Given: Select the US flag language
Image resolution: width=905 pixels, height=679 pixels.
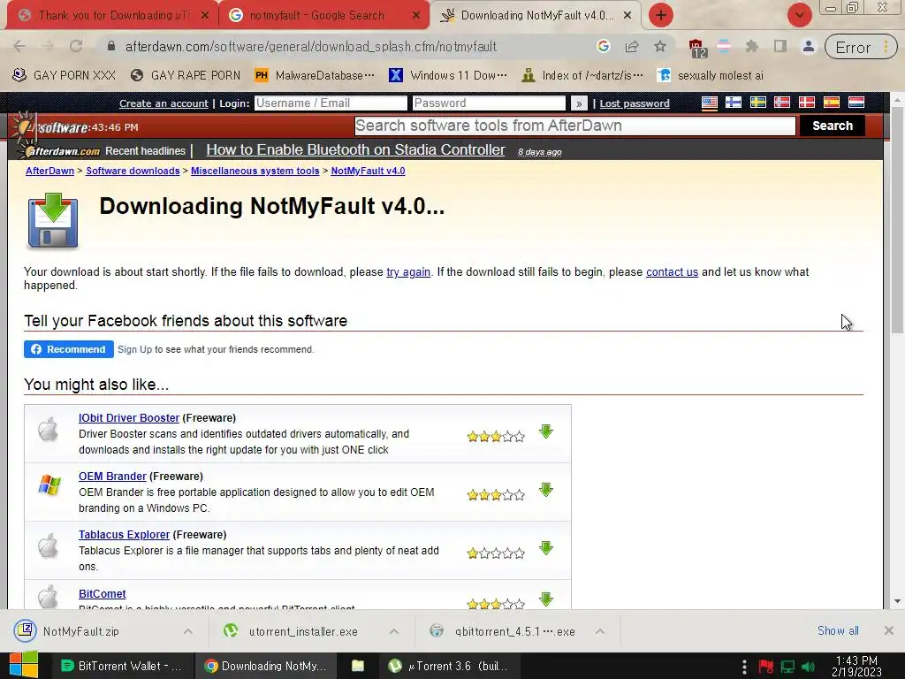Looking at the screenshot, I should (710, 103).
